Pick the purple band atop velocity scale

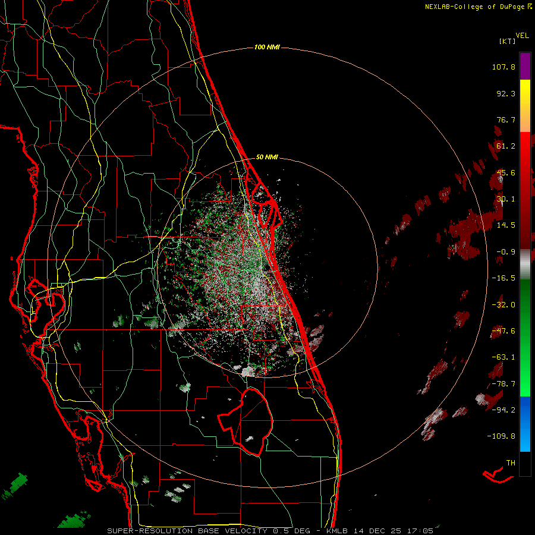[525, 66]
